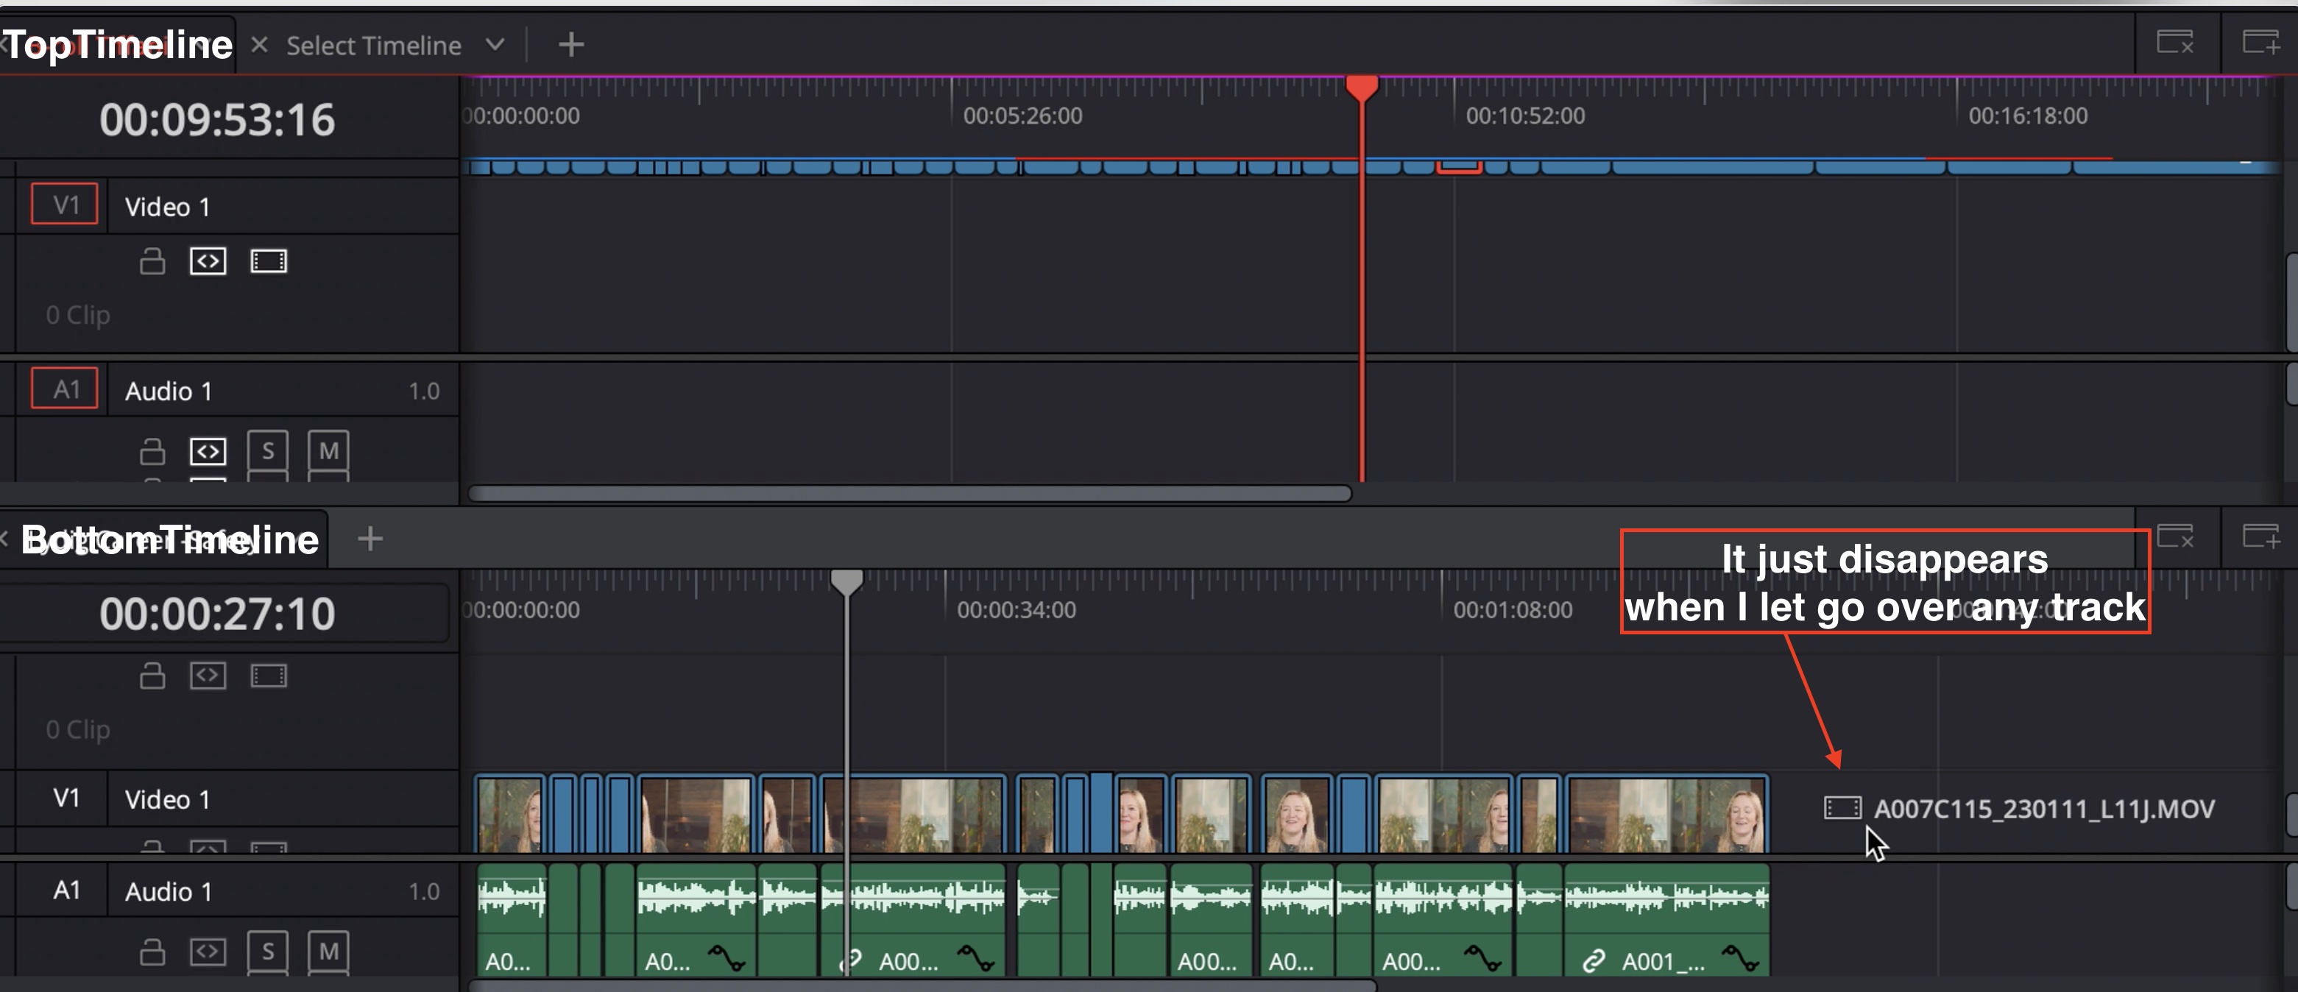Click the 00:00:34:00 mark on the bottom ruler
This screenshot has width=2298, height=992.
pos(1016,610)
